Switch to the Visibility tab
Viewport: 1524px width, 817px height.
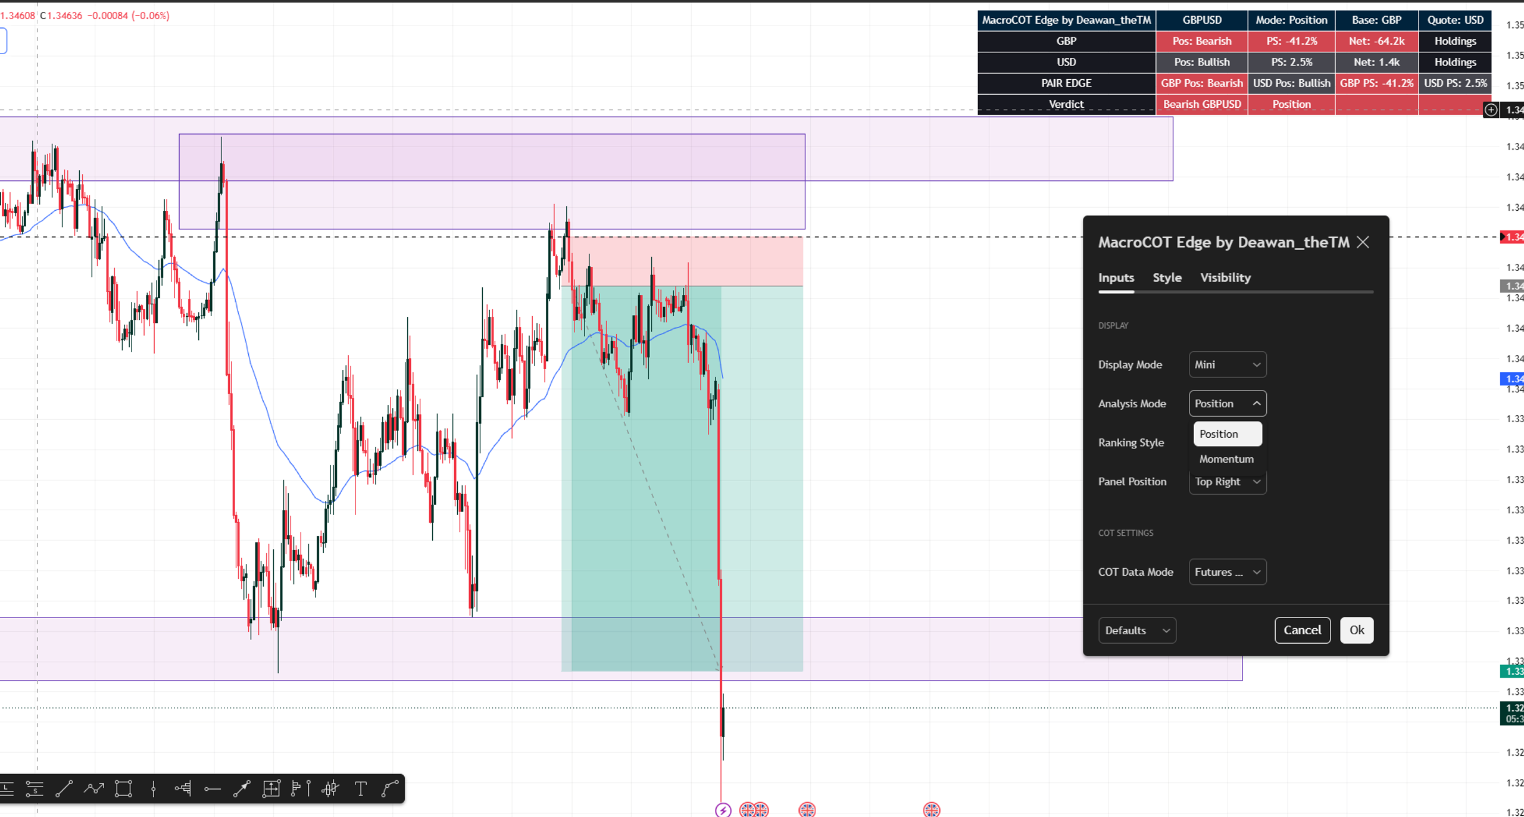(1225, 277)
